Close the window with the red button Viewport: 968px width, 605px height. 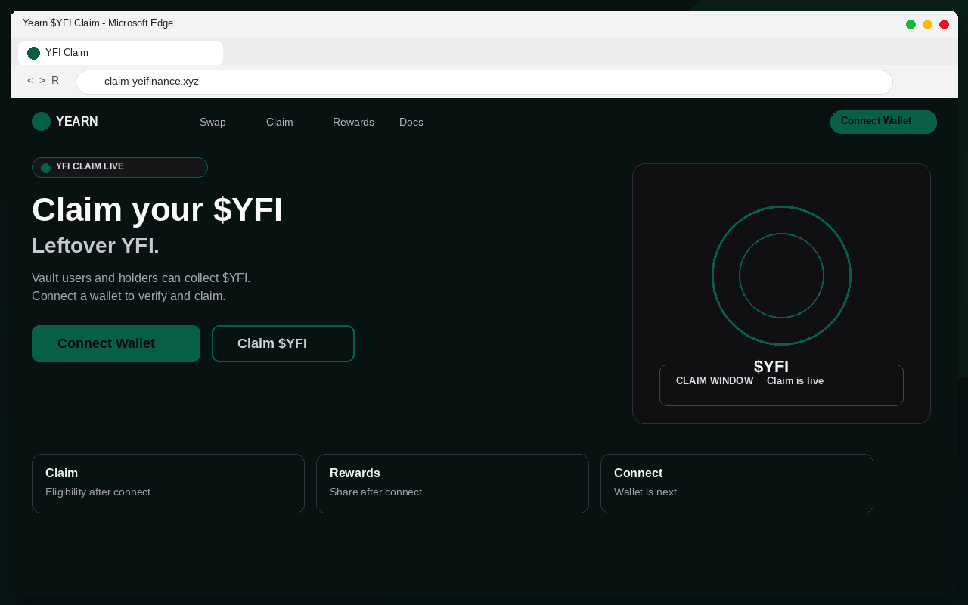point(944,24)
